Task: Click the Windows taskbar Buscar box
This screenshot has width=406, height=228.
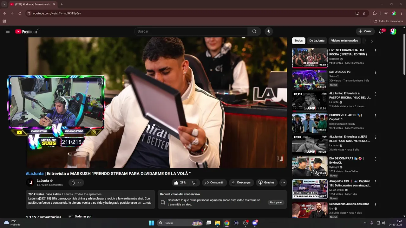Action: (180, 223)
